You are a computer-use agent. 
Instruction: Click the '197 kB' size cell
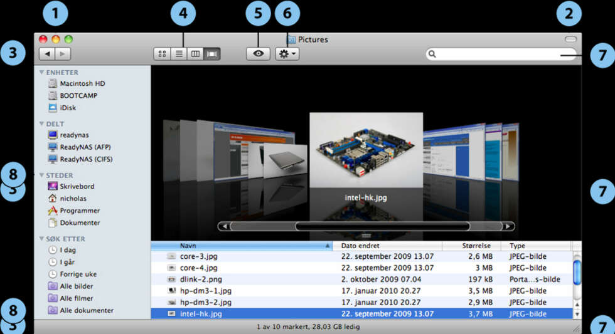pos(481,279)
